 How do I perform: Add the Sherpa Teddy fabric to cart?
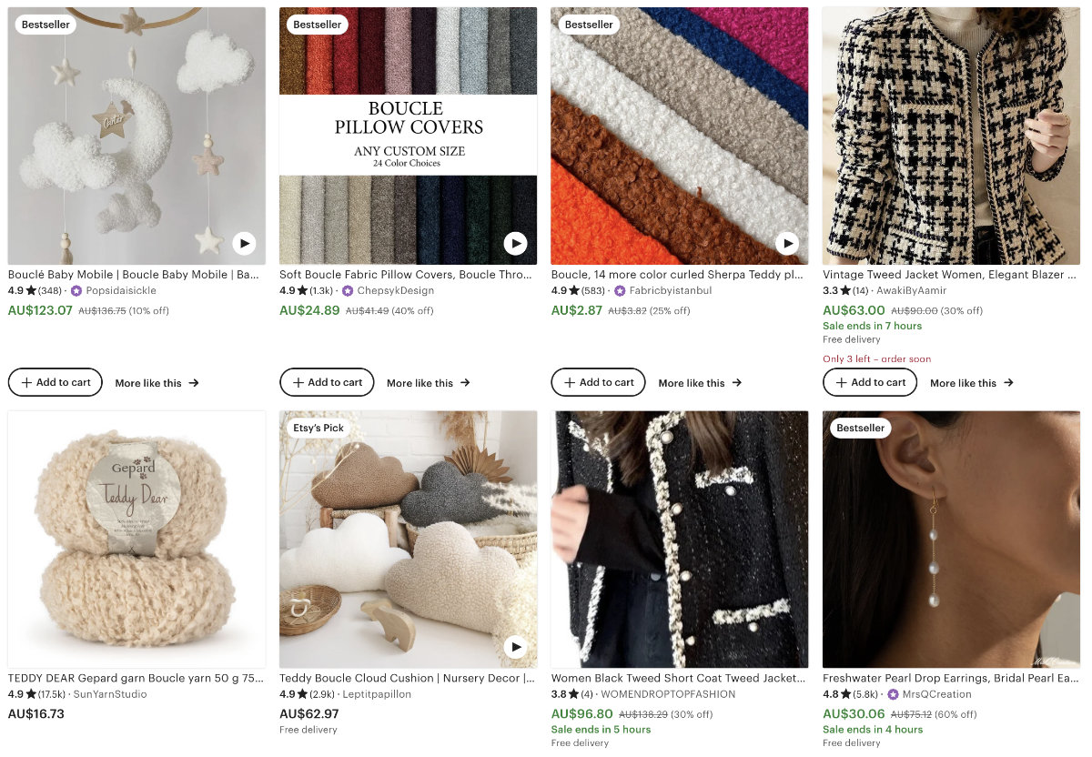[598, 382]
